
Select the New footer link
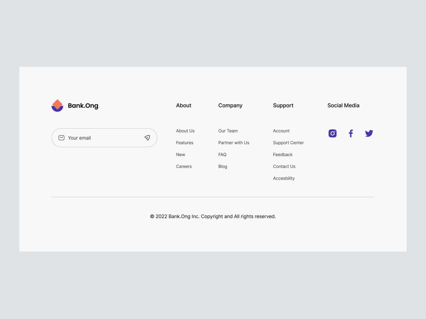click(x=181, y=154)
